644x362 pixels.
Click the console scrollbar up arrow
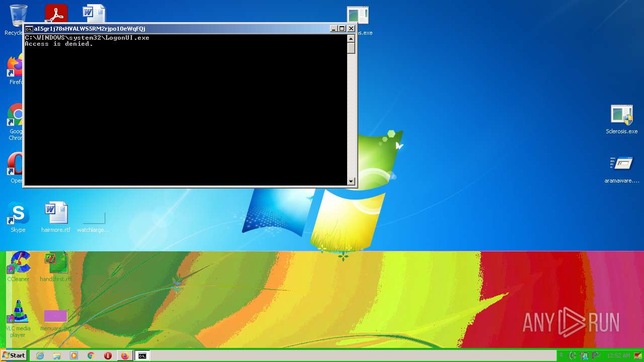tap(351, 39)
